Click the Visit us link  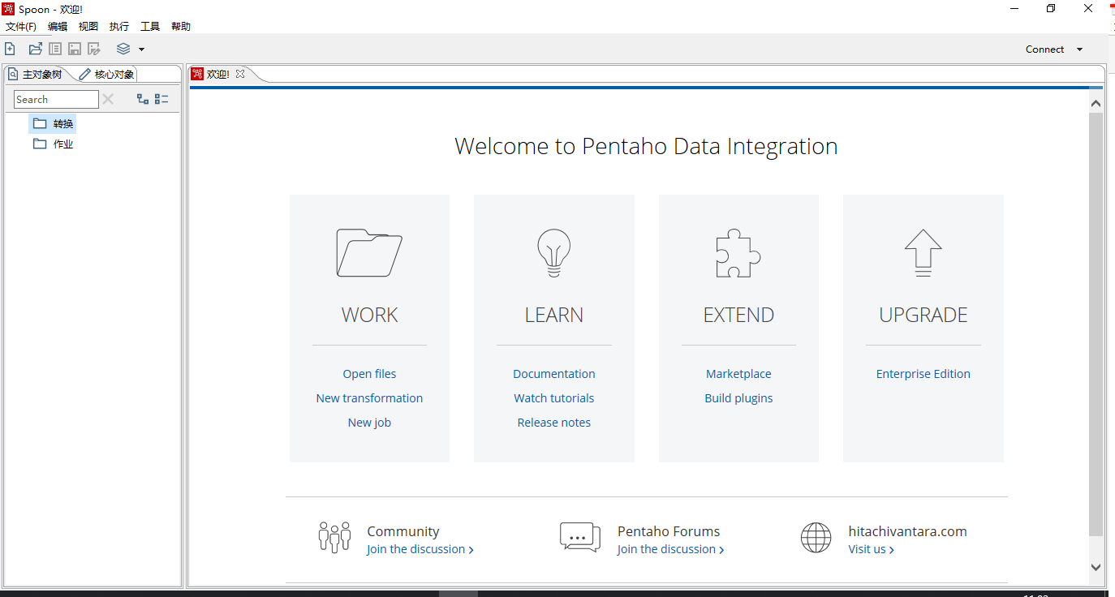(871, 549)
